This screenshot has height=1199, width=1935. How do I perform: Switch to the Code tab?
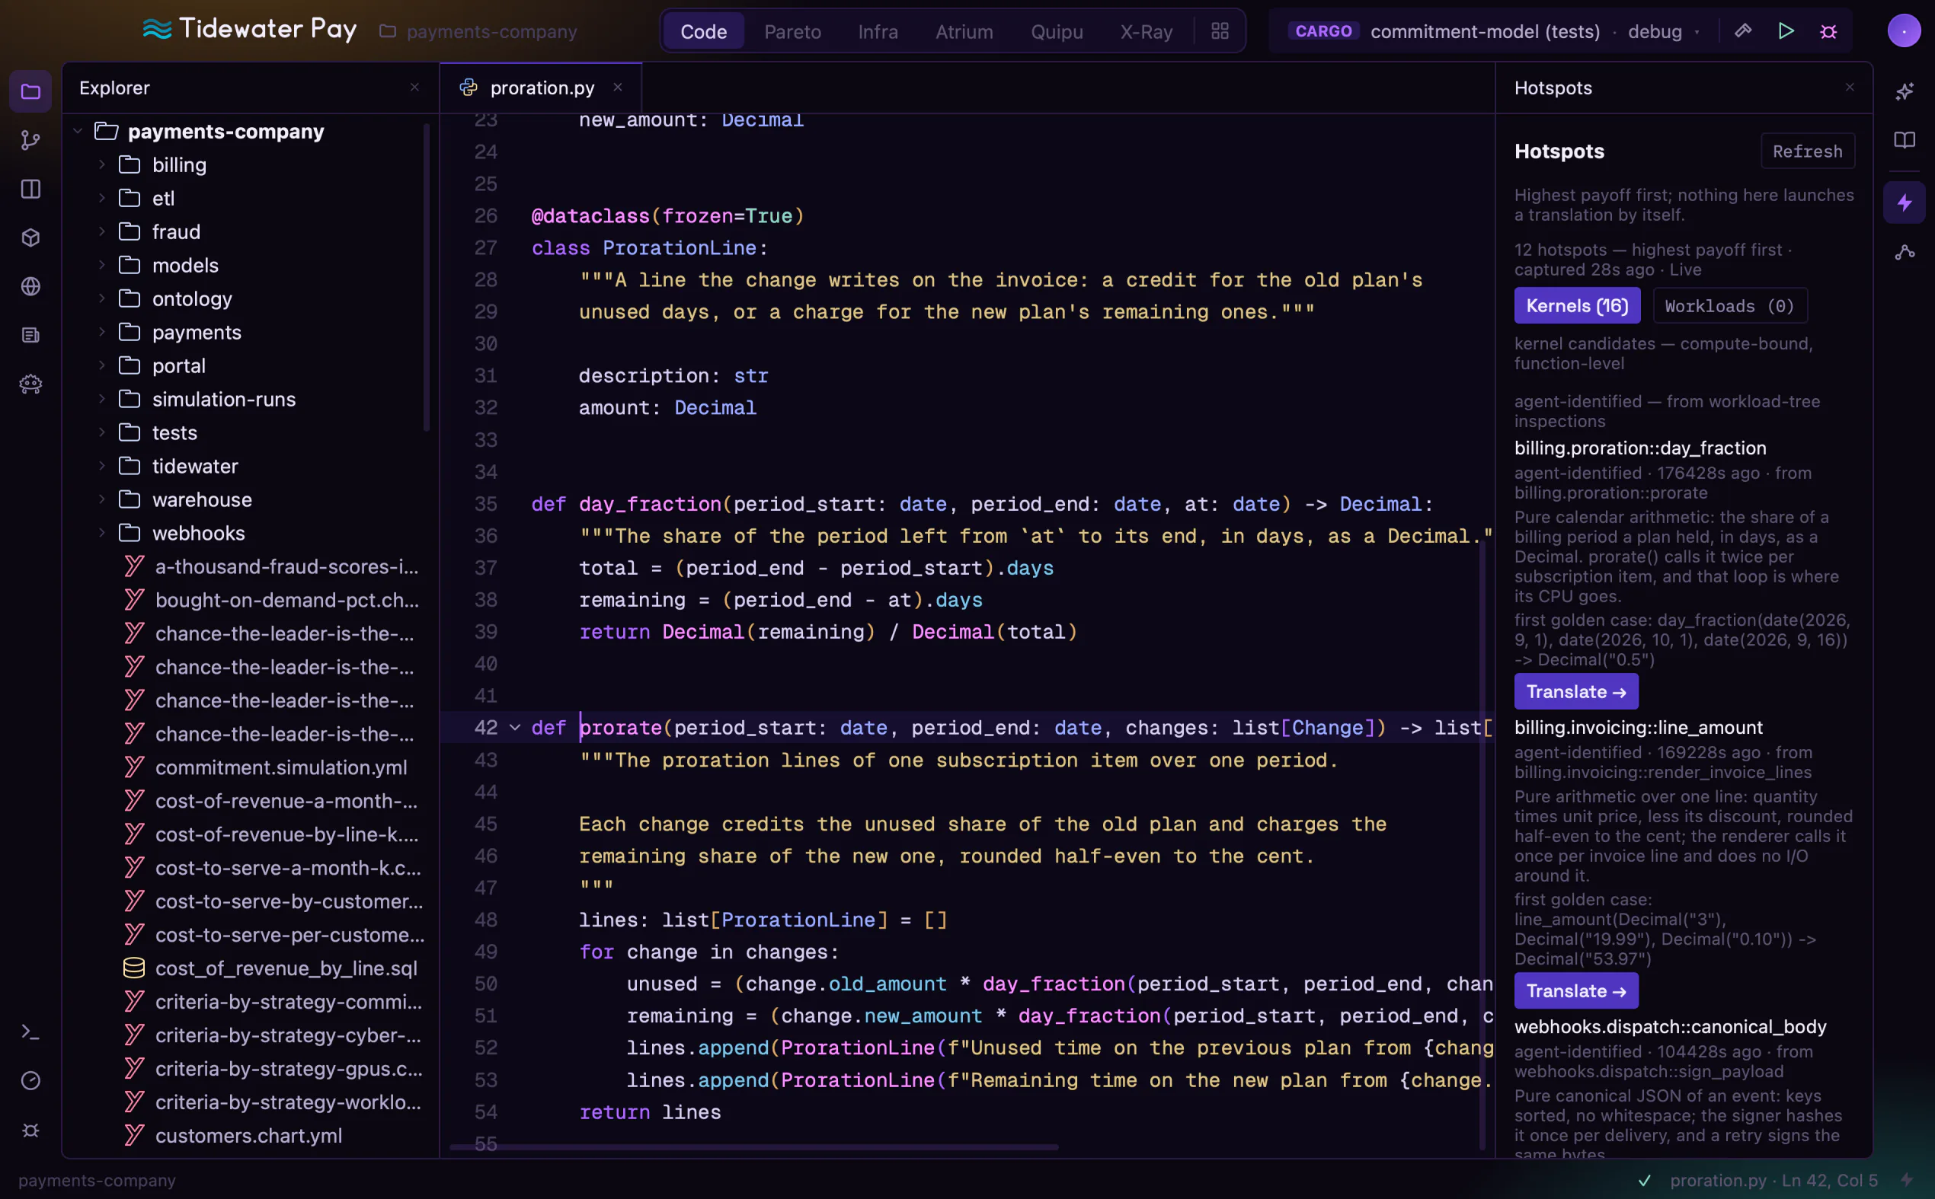pos(704,31)
